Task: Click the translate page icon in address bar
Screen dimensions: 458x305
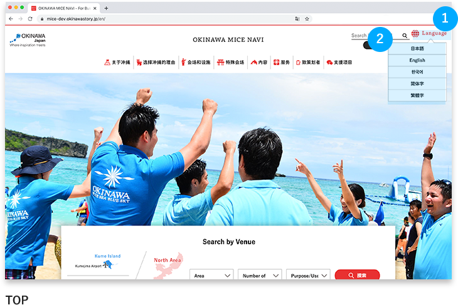Action: (x=297, y=19)
